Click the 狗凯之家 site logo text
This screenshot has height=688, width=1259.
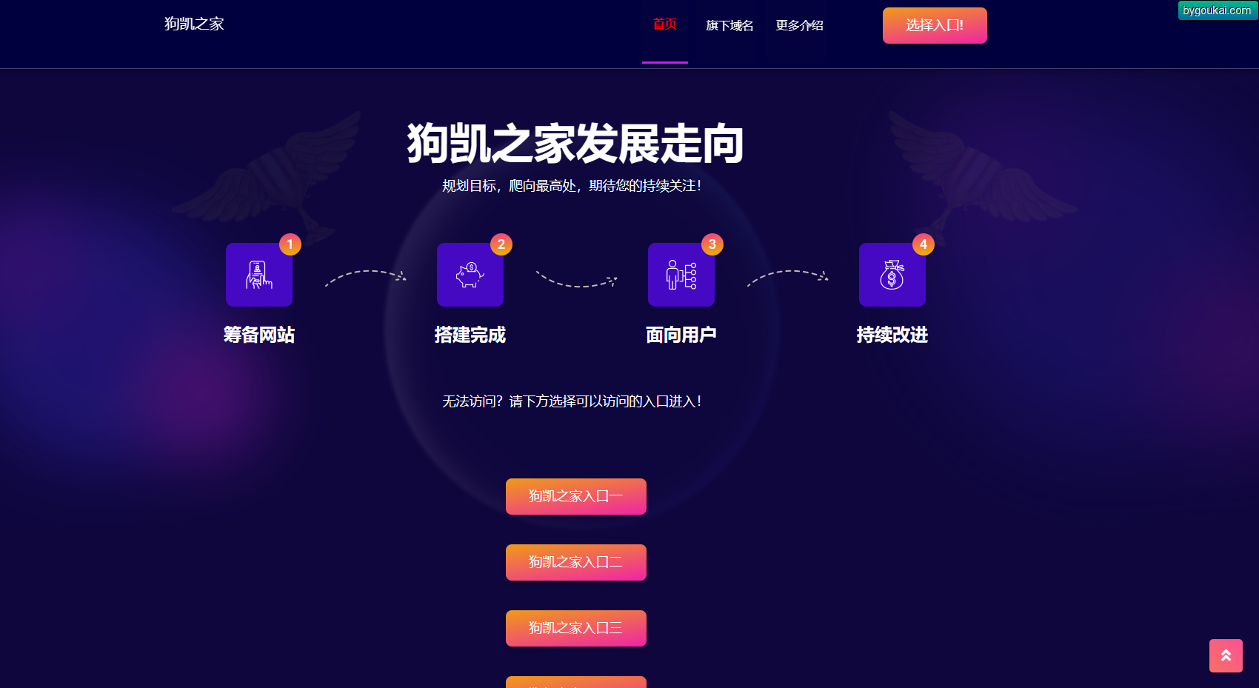point(194,24)
